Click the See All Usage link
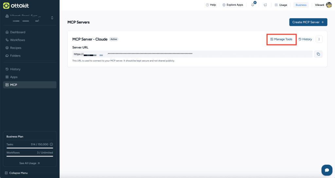This screenshot has height=178, width=335. 29,163
